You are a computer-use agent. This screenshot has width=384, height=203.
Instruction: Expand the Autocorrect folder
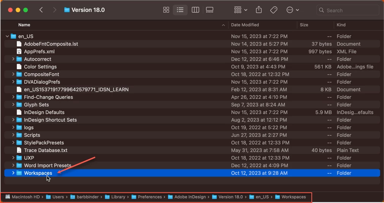coord(13,59)
